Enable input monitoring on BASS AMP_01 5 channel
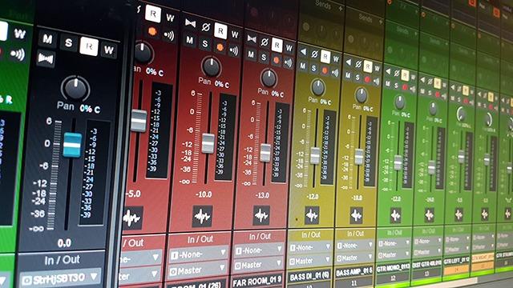This screenshot has width=513, height=288. (x=376, y=81)
